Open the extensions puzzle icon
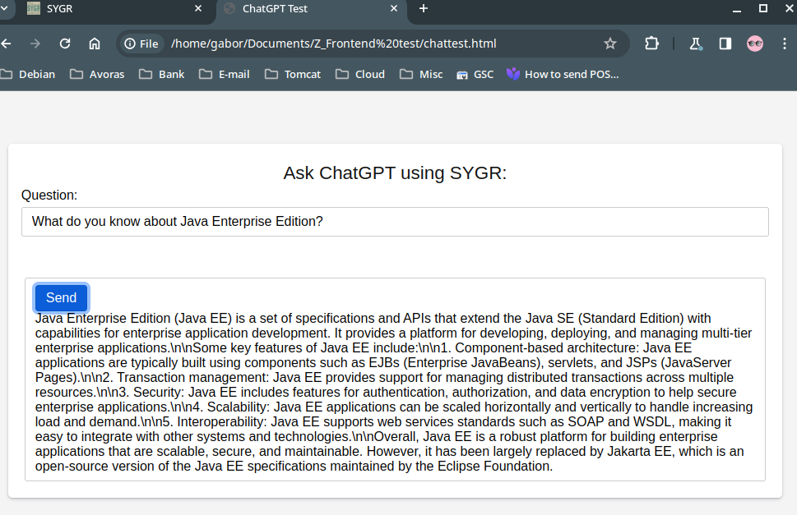The image size is (797, 515). tap(651, 44)
